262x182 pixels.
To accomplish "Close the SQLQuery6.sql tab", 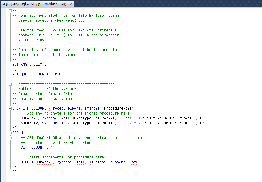I will 70,4.
